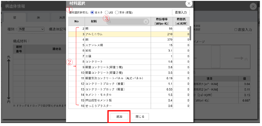
Task: Select the JIS reference radio button
Action: tap(107, 13)
